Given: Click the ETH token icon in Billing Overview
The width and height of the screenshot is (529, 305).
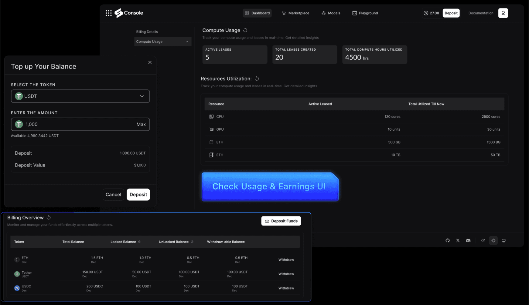Looking at the screenshot, I should tap(17, 260).
